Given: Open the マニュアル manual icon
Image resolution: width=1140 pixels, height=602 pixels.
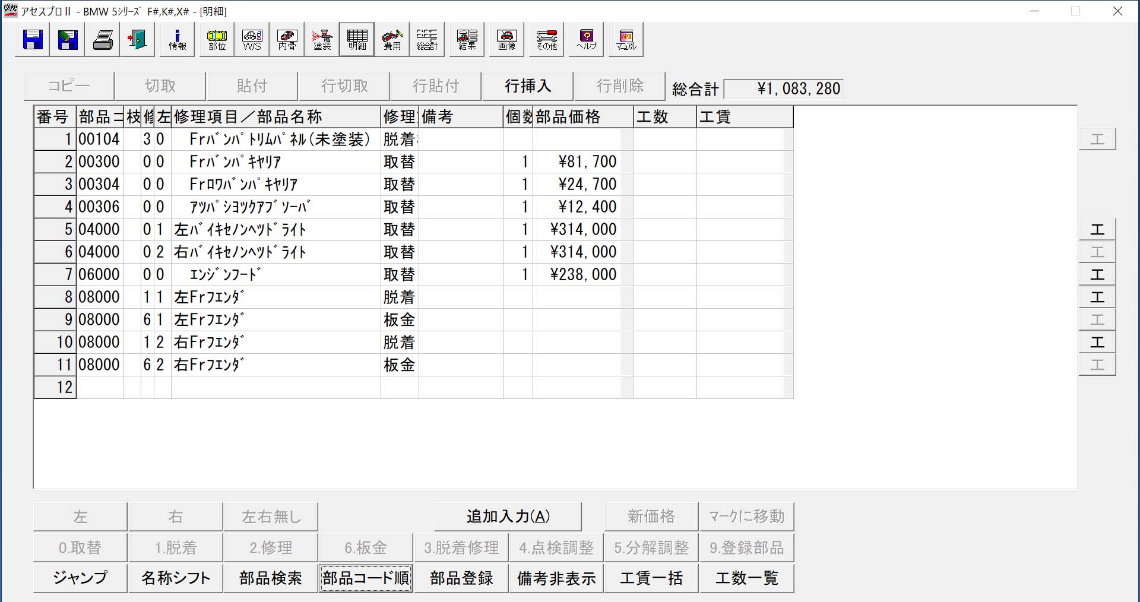Looking at the screenshot, I should click(x=626, y=40).
